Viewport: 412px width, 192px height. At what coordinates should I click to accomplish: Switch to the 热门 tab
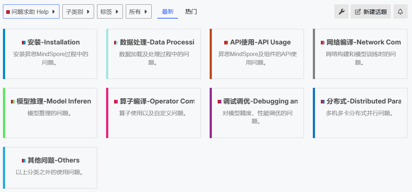click(191, 12)
